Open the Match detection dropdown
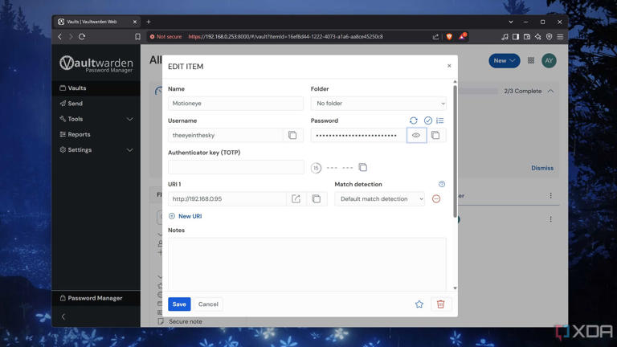This screenshot has height=347, width=617. pyautogui.click(x=380, y=199)
